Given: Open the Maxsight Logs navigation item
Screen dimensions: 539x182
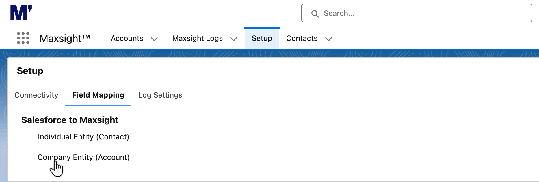Looking at the screenshot, I should click(197, 38).
